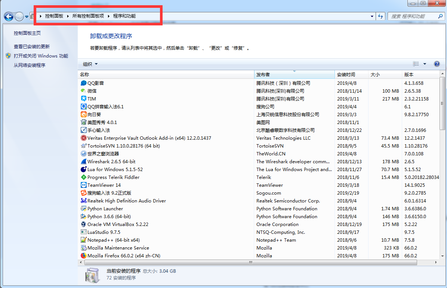
Task: Click the Realtek Audio Driver icon
Action: (x=83, y=201)
